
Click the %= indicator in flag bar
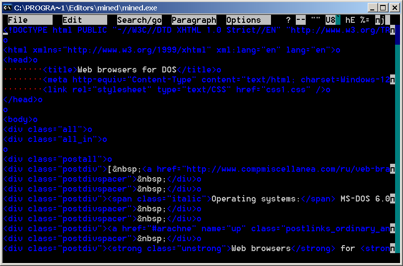pyautogui.click(x=365, y=20)
